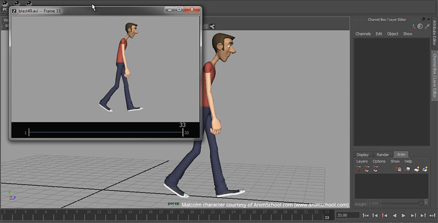Play the animation forwards
The image size is (438, 223).
[x=404, y=215]
